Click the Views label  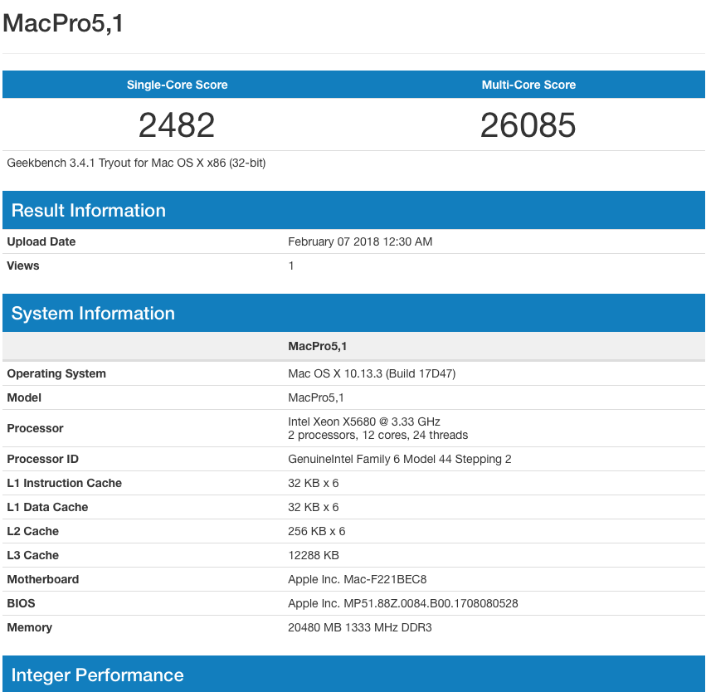(23, 266)
